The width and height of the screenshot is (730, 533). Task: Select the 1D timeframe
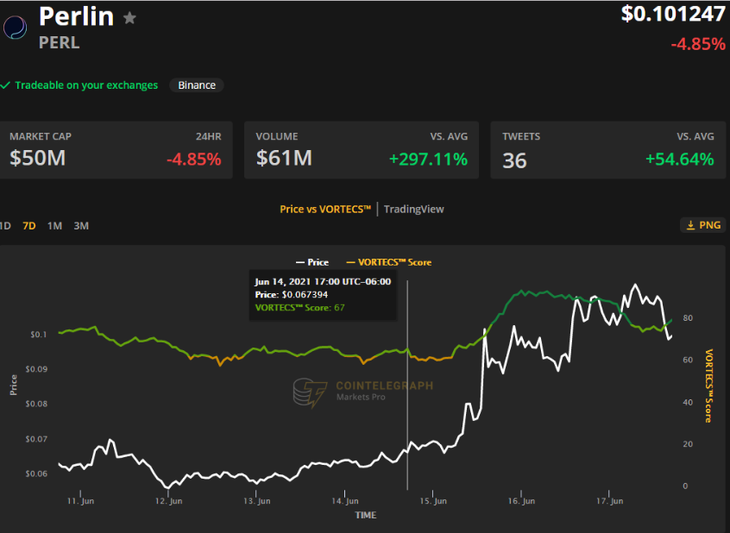coord(5,226)
